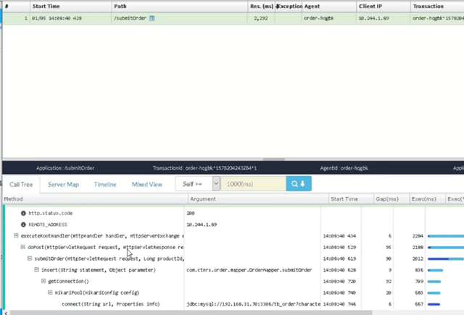464x315 pixels.
Task: Click the 2,292 response time cell
Action: coord(261,18)
